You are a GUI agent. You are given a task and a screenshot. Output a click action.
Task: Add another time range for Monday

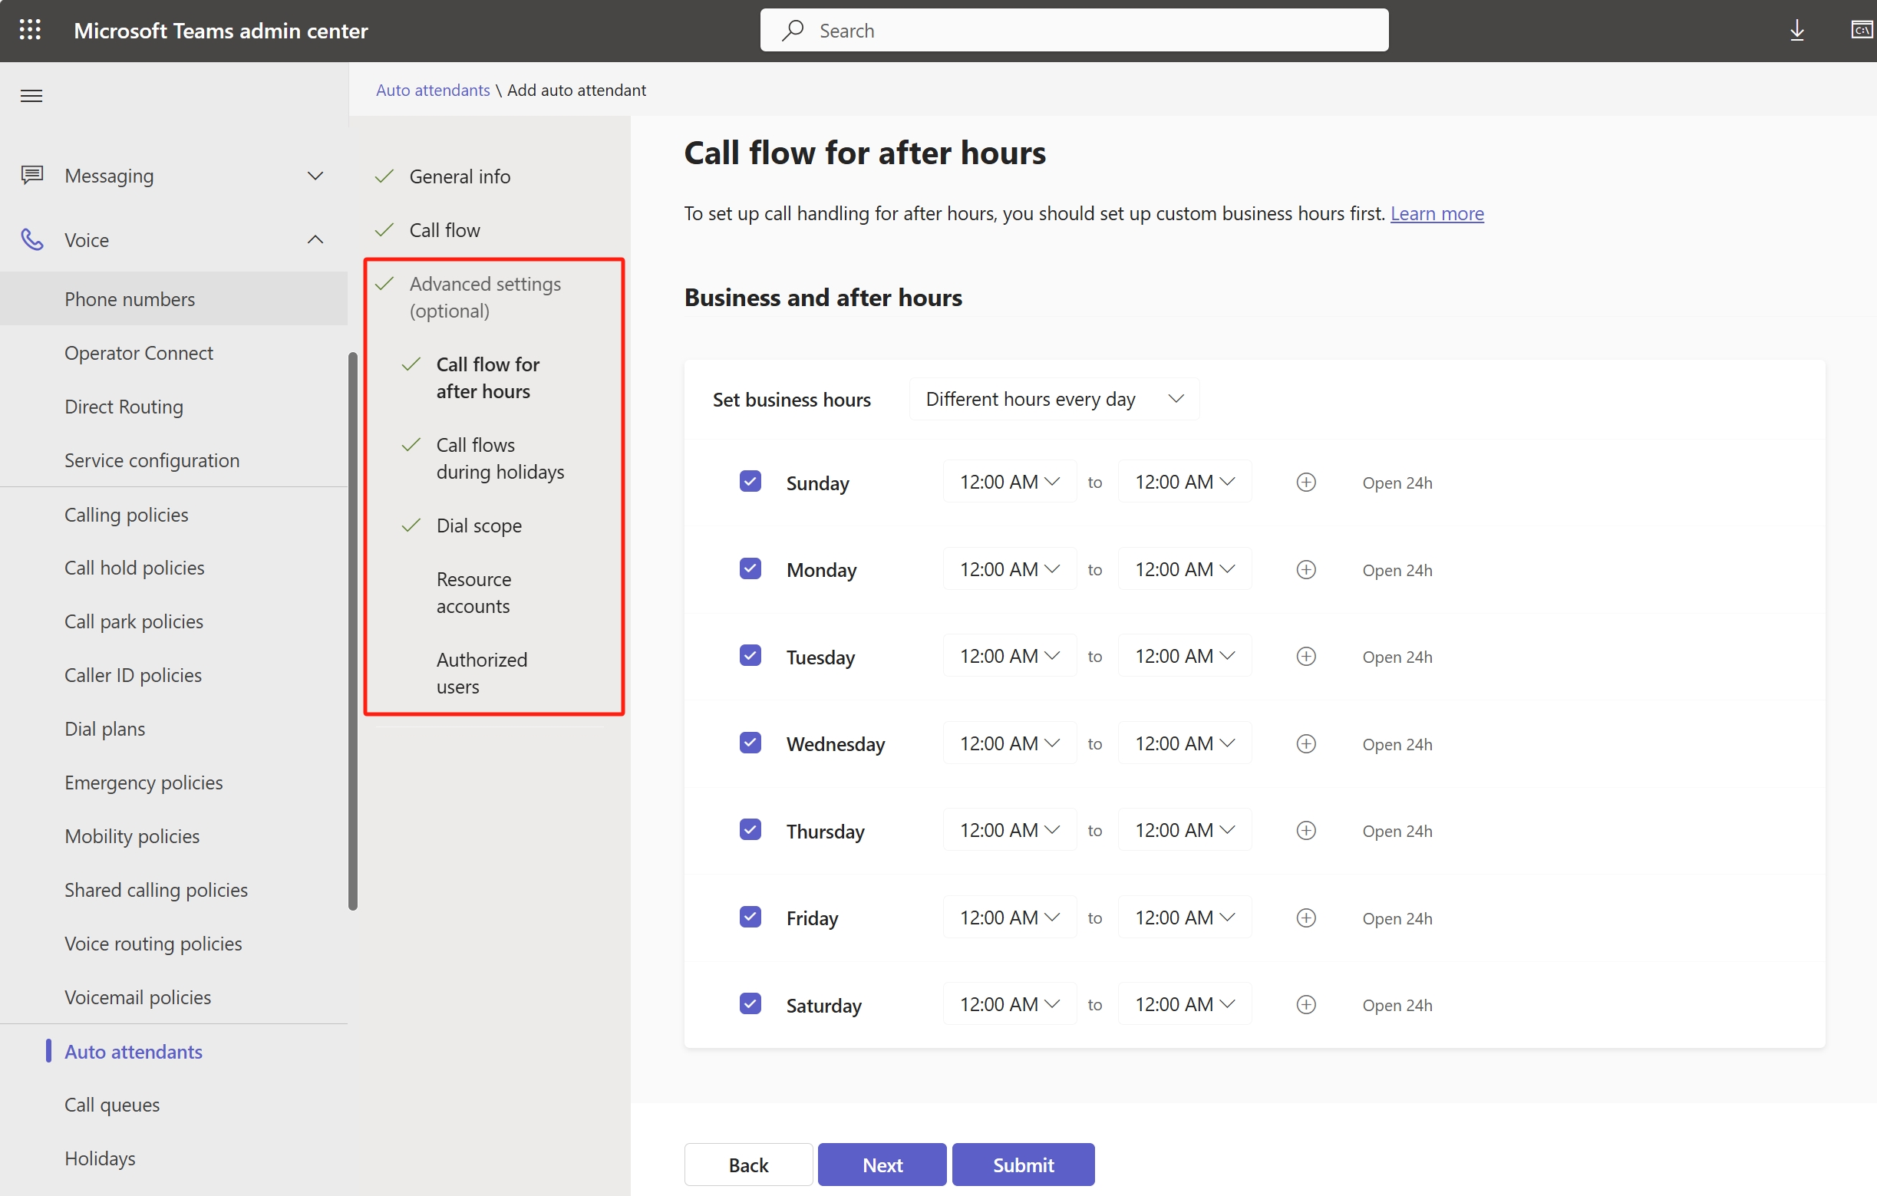[x=1305, y=569]
